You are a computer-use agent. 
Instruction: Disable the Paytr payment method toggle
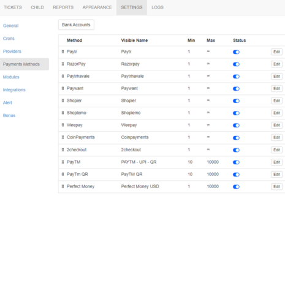click(236, 52)
